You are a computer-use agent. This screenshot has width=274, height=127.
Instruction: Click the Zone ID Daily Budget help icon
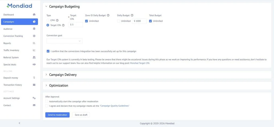click(108, 15)
